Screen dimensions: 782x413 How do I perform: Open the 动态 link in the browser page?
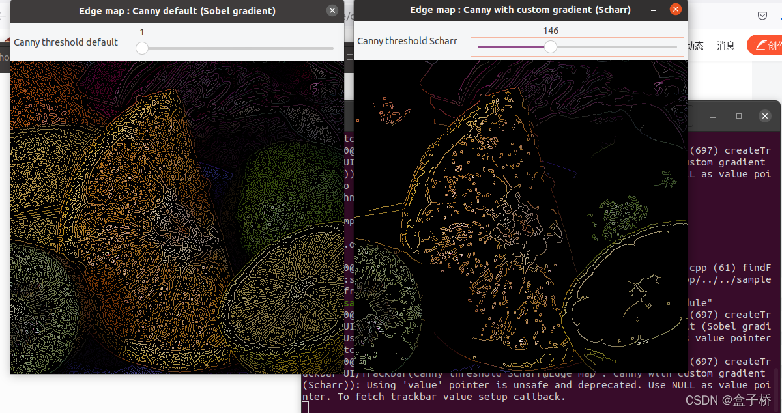(x=695, y=46)
